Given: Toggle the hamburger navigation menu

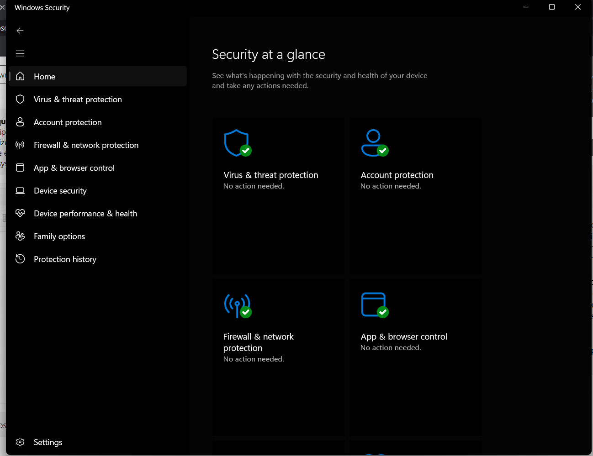Looking at the screenshot, I should [x=20, y=53].
